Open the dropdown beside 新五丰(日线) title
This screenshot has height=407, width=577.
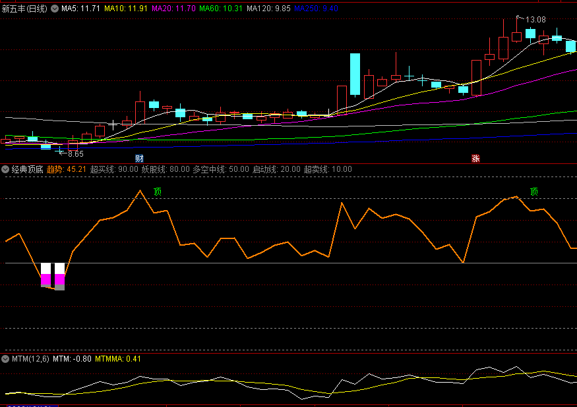coord(55,9)
